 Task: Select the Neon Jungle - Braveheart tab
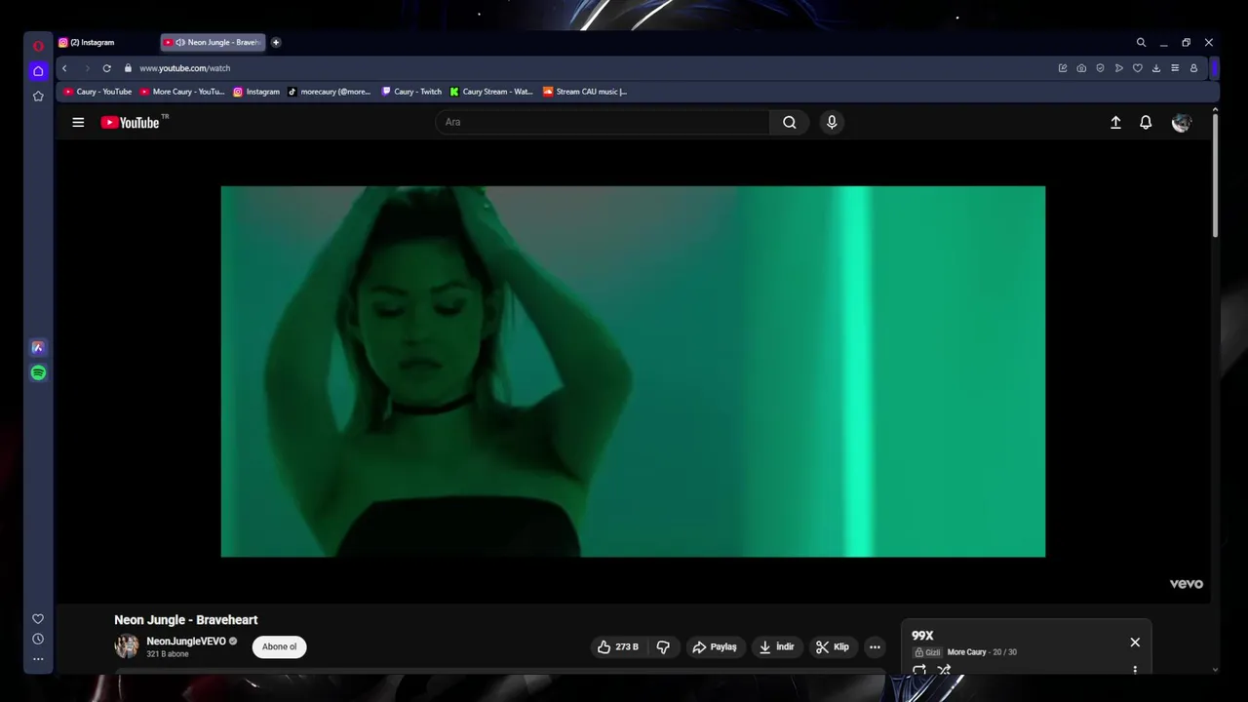tap(213, 42)
